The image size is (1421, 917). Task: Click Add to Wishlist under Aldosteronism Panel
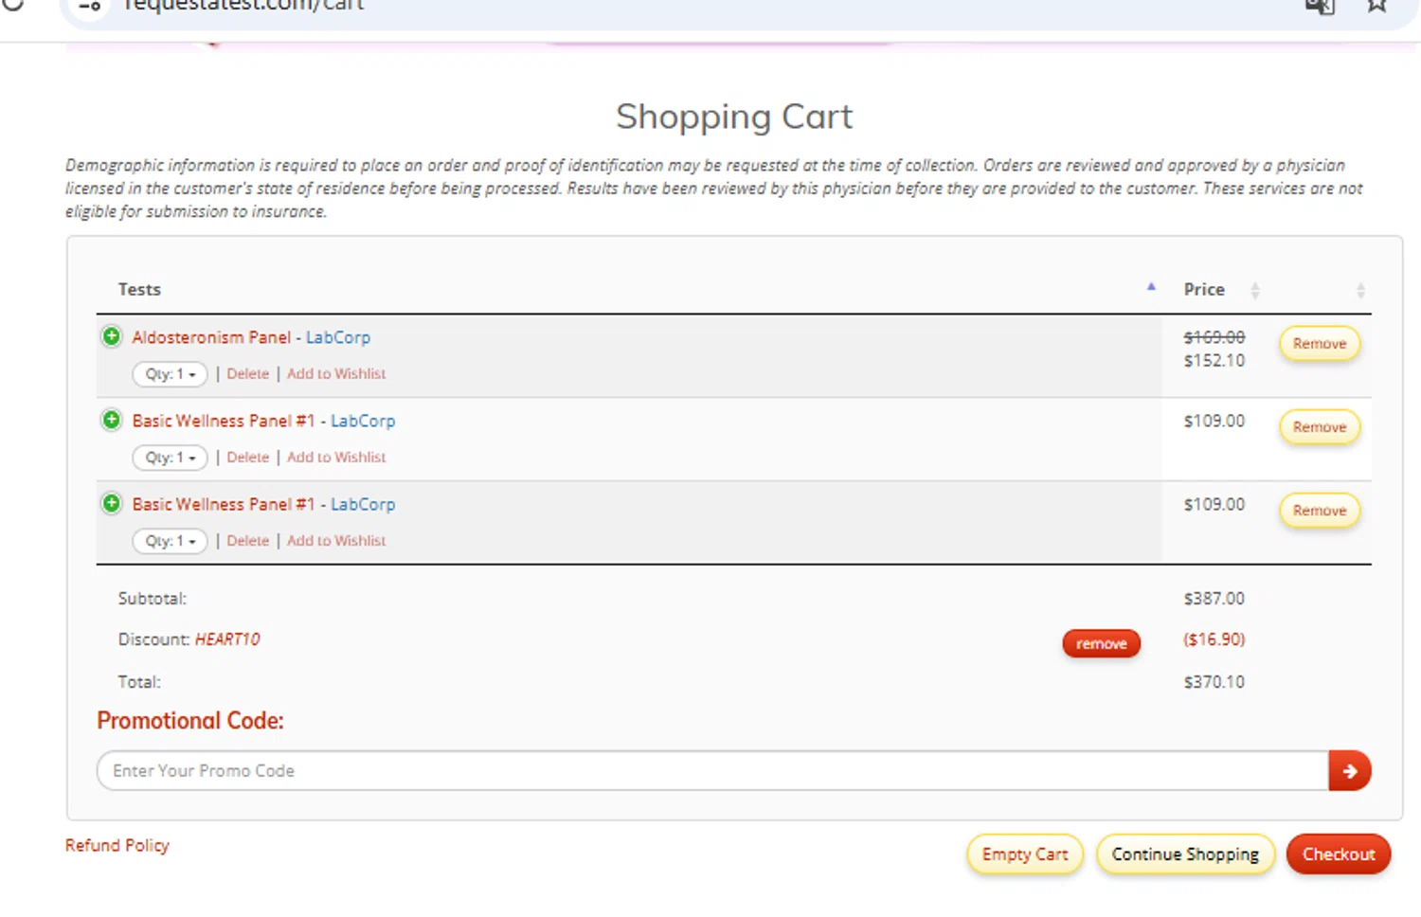pos(336,374)
